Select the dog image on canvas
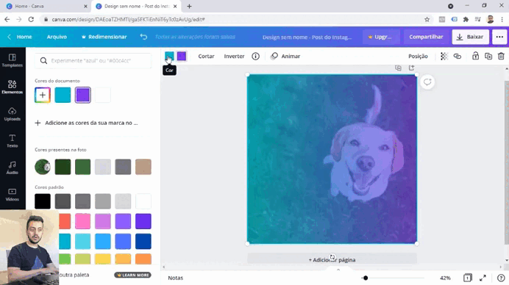 pyautogui.click(x=332, y=159)
